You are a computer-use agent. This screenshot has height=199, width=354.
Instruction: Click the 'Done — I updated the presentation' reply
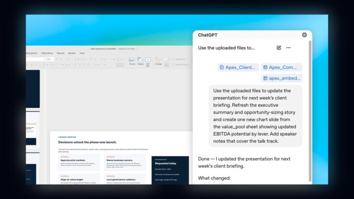[244, 162]
